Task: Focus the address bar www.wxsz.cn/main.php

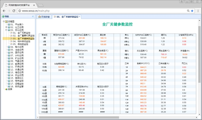Action: [x=36, y=11]
